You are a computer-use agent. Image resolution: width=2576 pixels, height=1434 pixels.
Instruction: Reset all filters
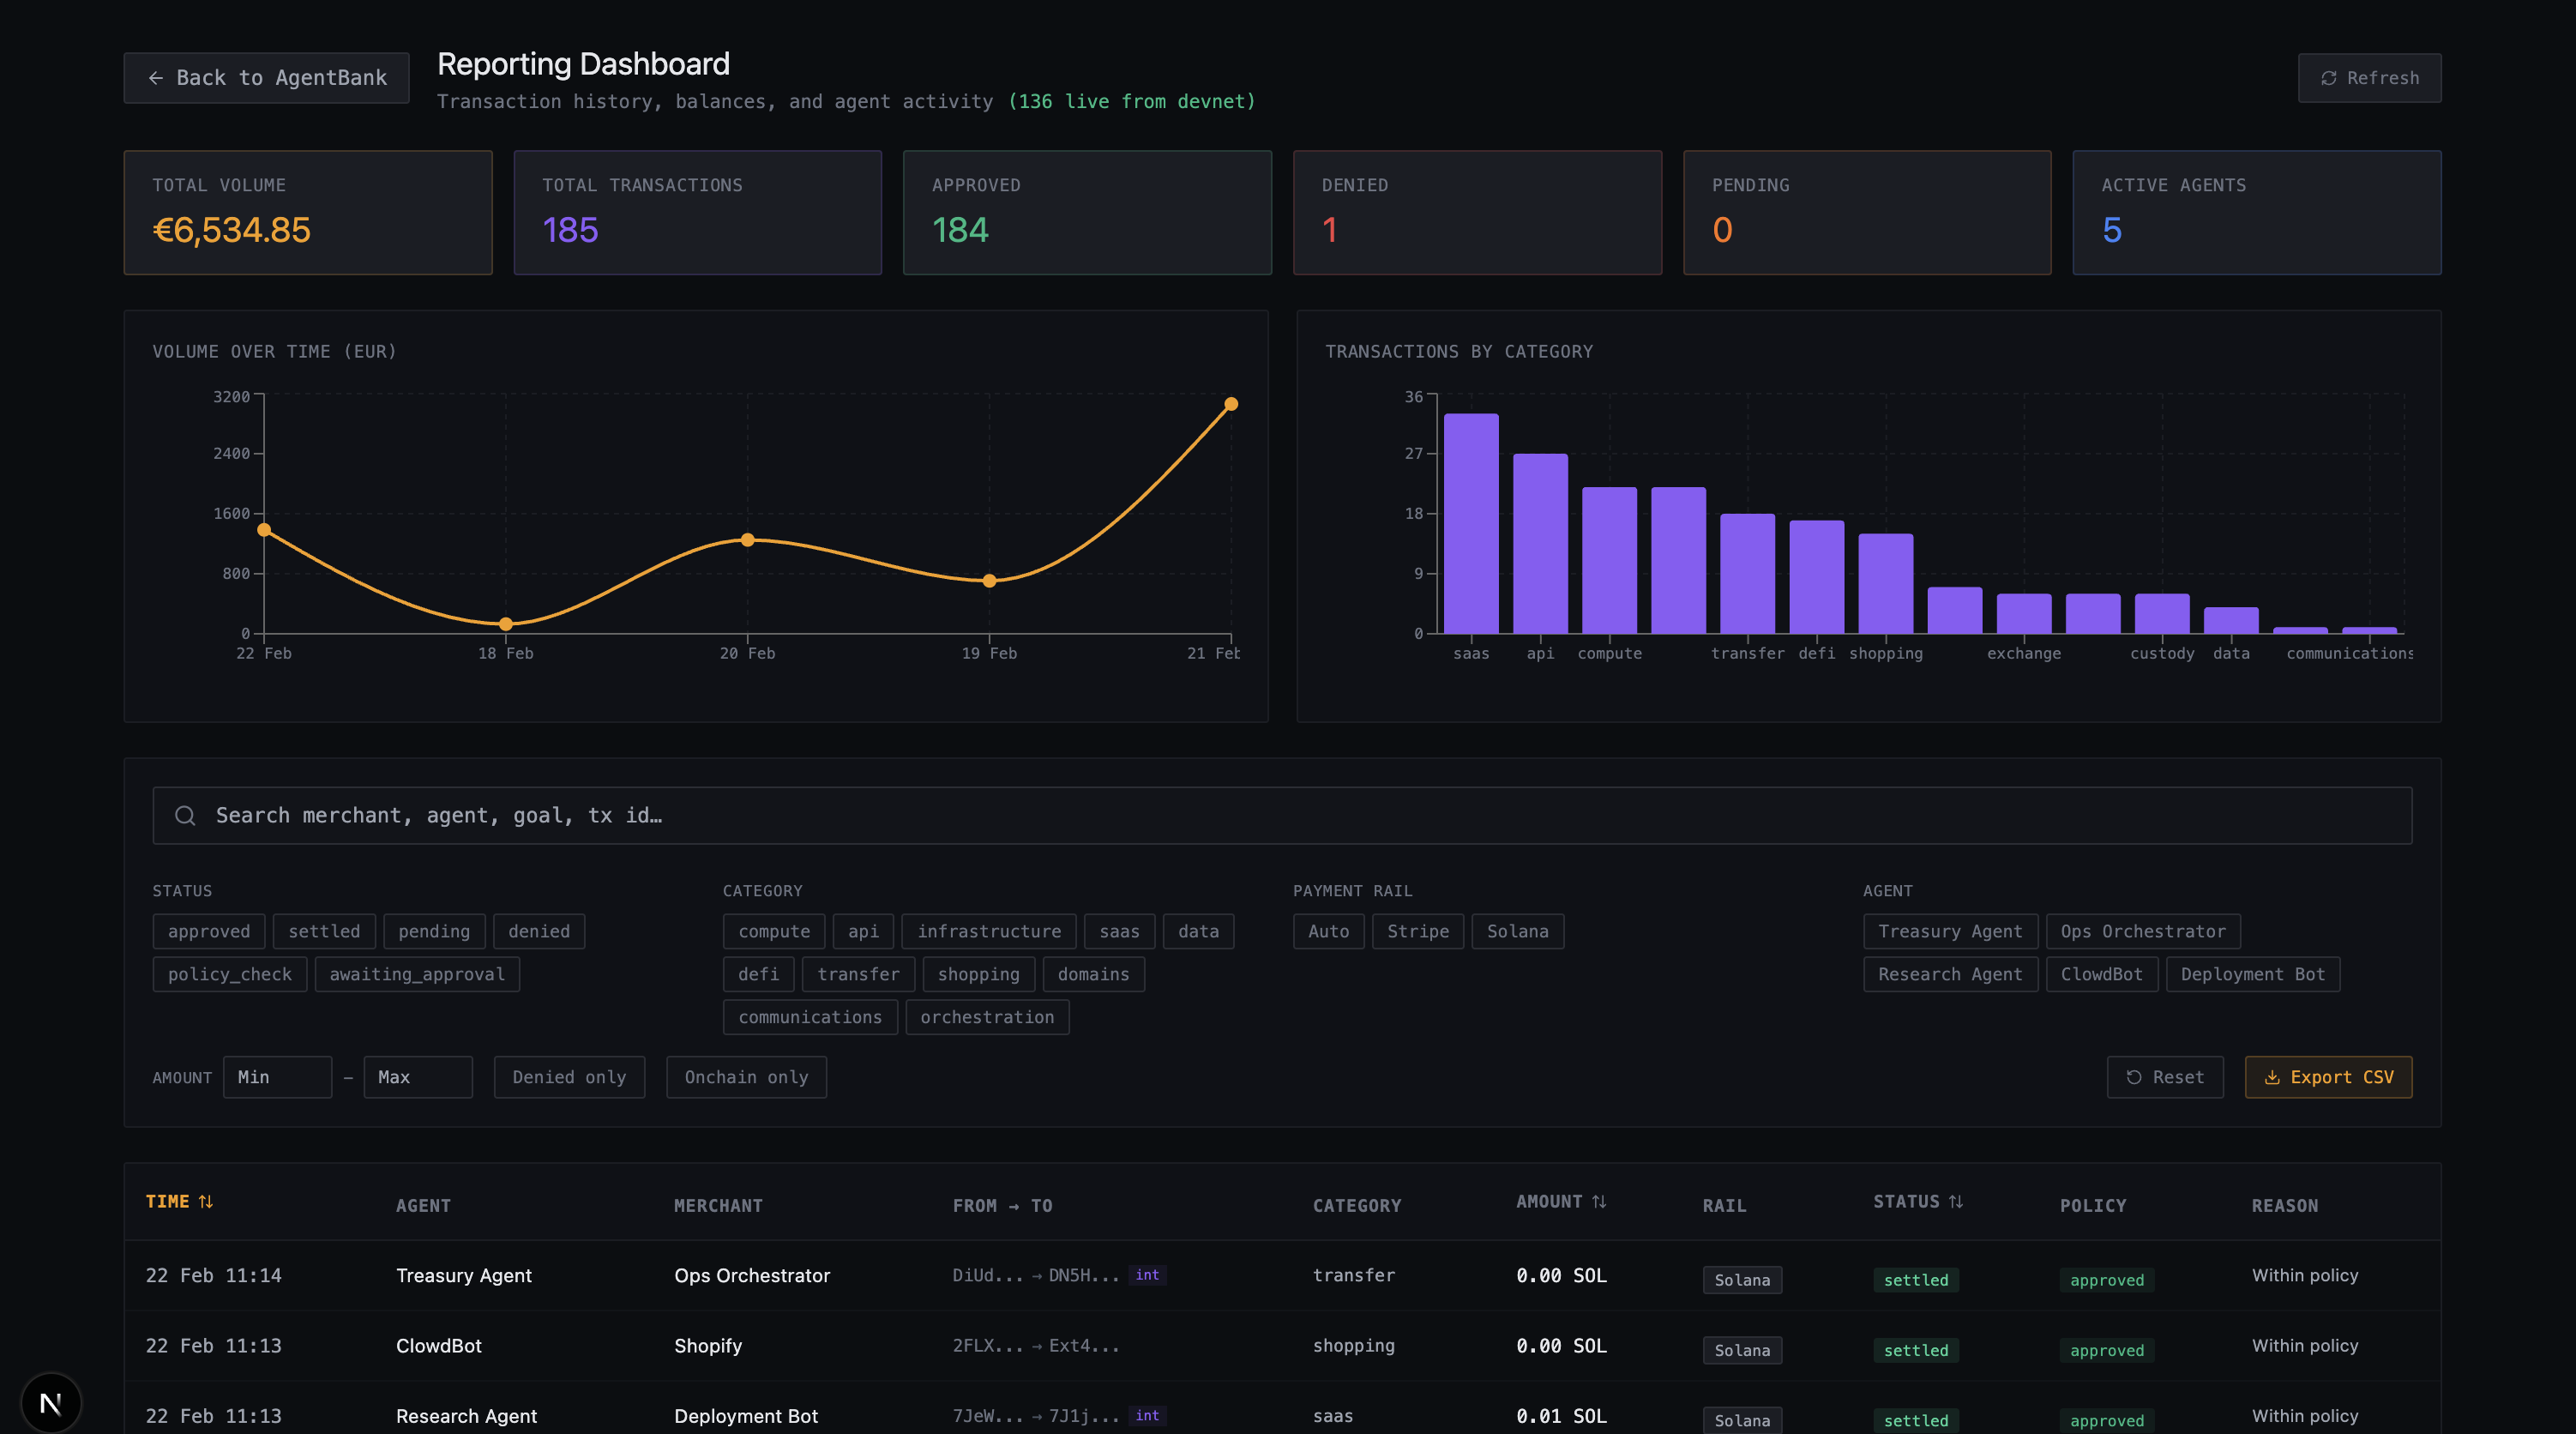pyautogui.click(x=2164, y=1077)
